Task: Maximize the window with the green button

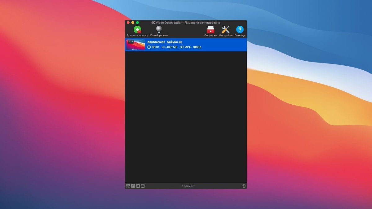Action: coord(138,23)
